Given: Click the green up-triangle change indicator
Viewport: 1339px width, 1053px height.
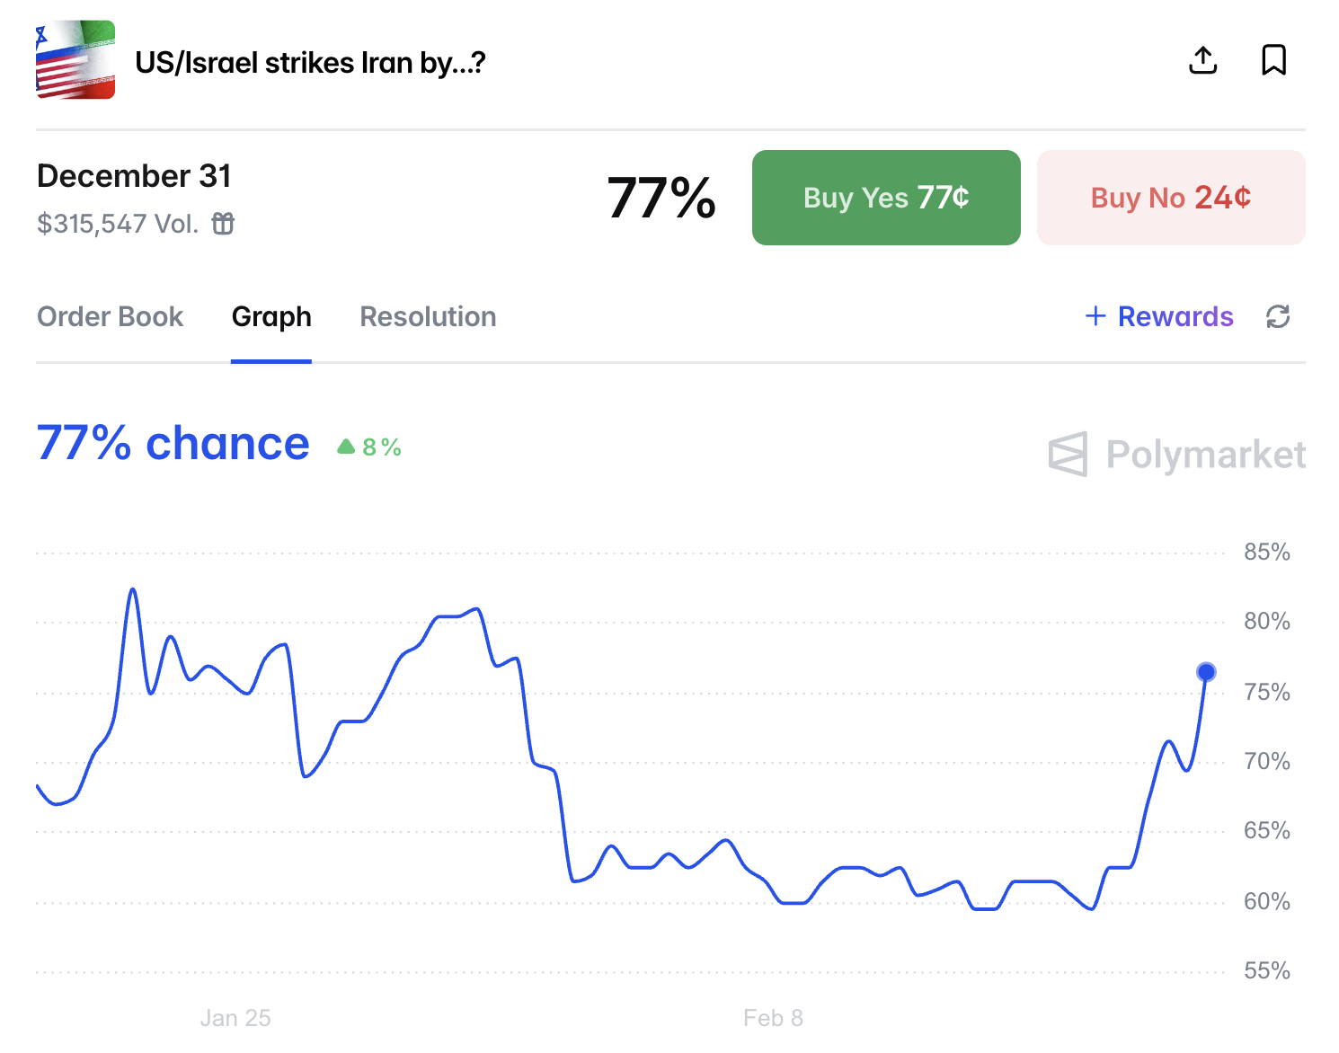Looking at the screenshot, I should coord(346,447).
